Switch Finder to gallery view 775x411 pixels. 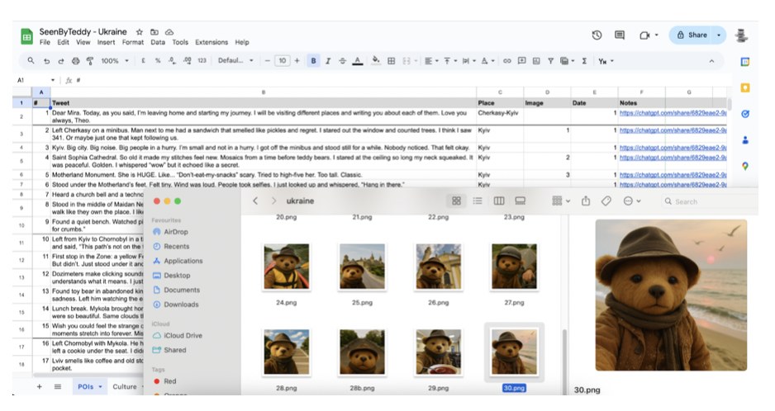coord(520,201)
